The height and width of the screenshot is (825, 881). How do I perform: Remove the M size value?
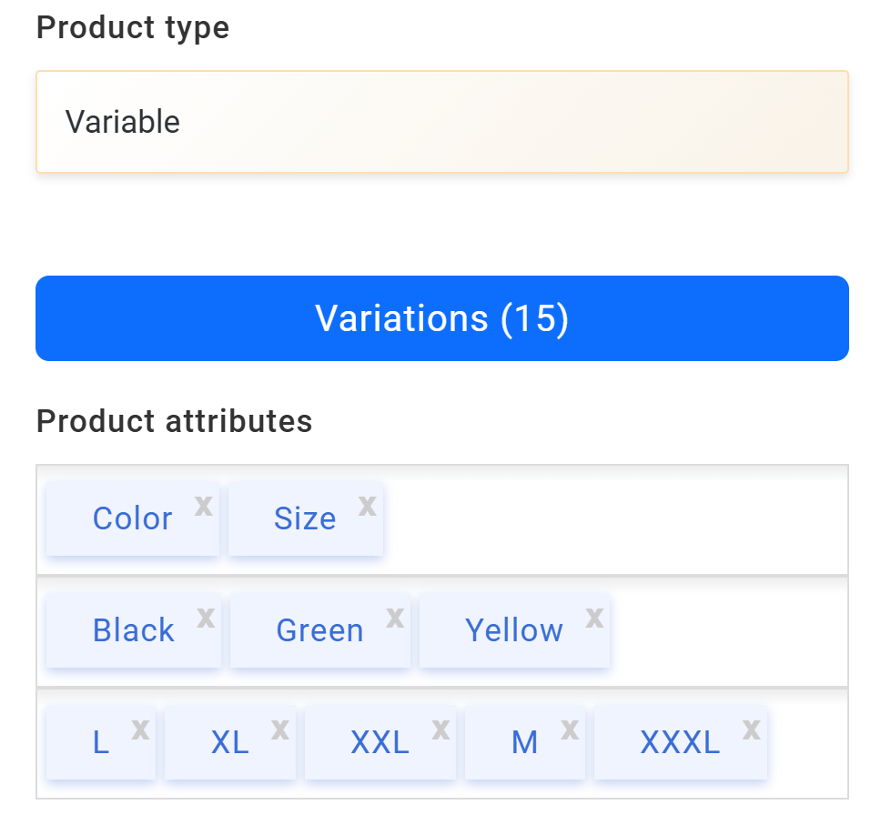click(570, 729)
